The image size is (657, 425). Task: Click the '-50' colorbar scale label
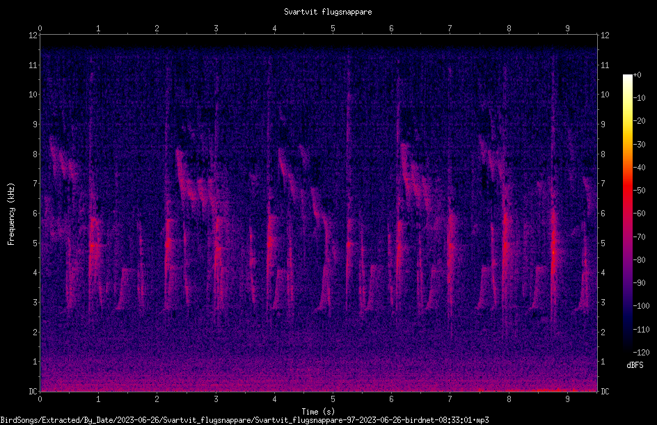click(639, 191)
